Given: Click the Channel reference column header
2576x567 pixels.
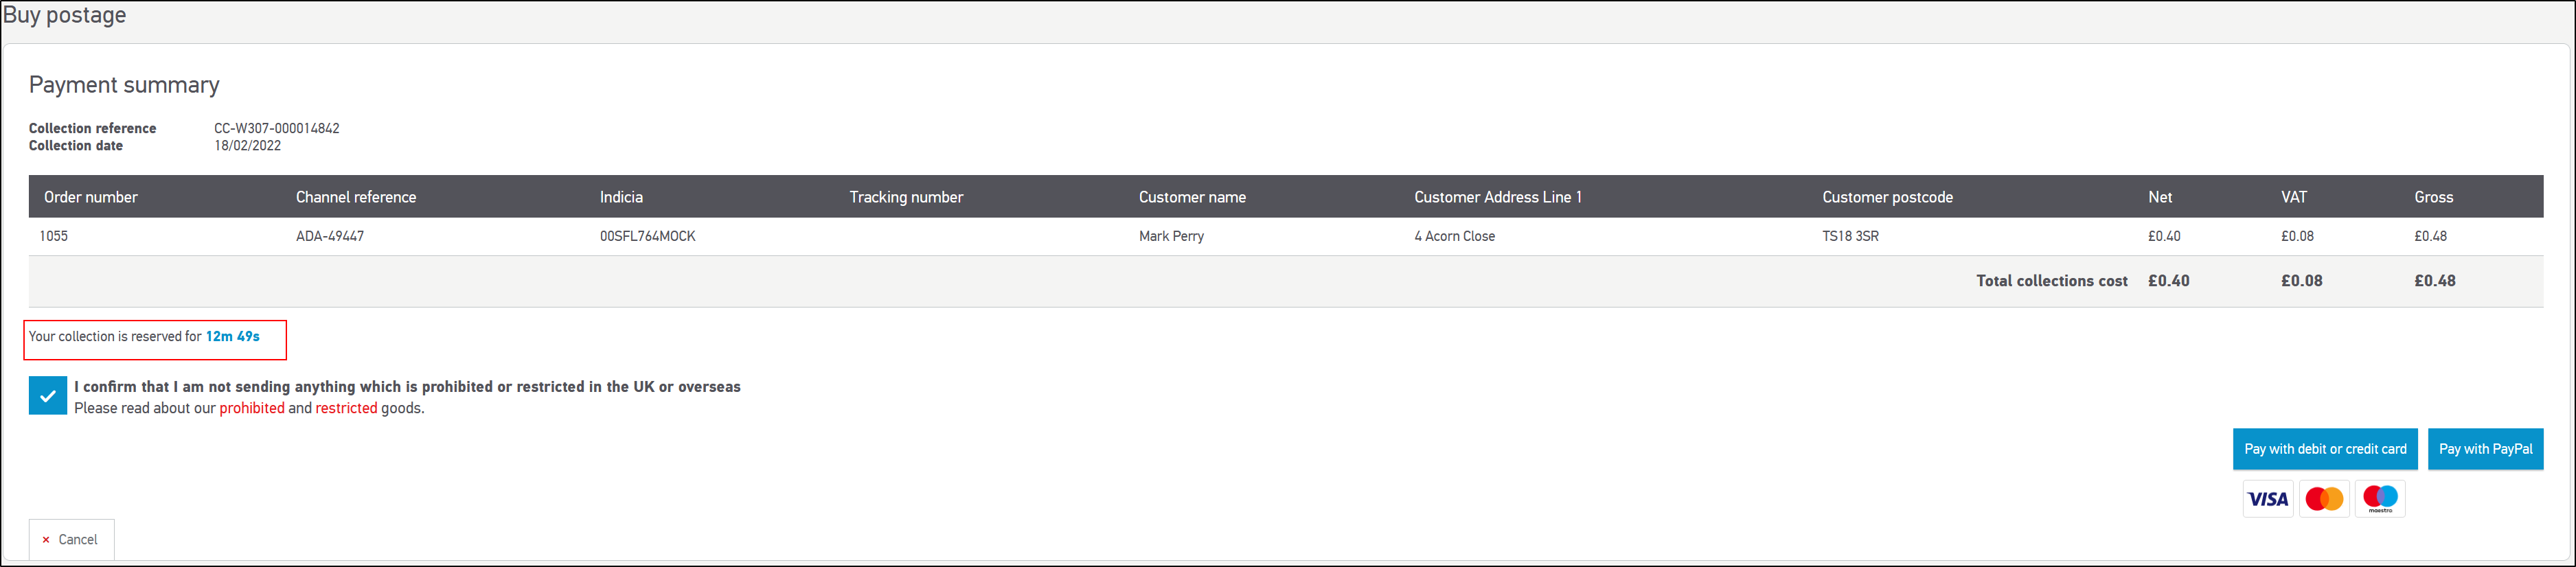Looking at the screenshot, I should (356, 197).
